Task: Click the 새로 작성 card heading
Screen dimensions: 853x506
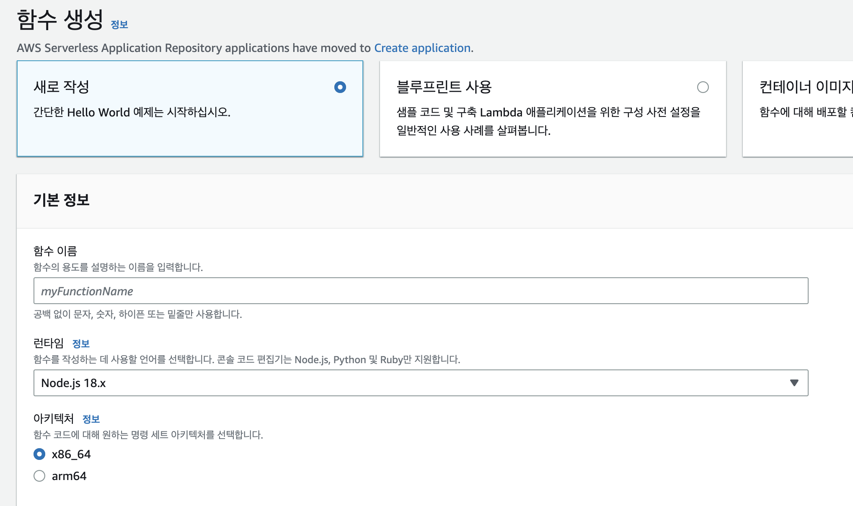Action: tap(61, 87)
